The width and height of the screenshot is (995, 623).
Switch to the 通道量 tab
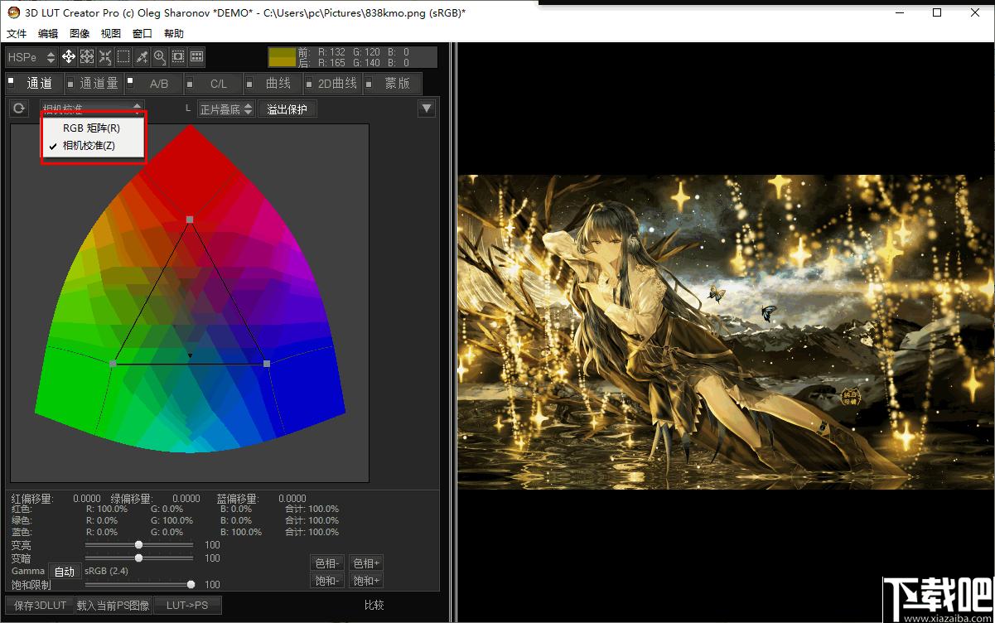pyautogui.click(x=95, y=83)
